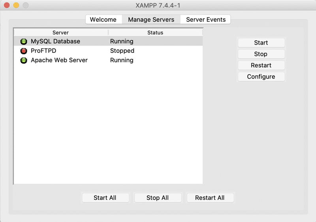This screenshot has height=222, width=316.
Task: Click the Start All button
Action: tap(105, 198)
